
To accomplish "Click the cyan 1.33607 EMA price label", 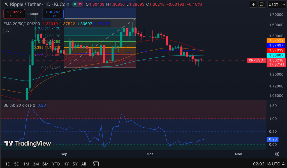I will point(276,55).
